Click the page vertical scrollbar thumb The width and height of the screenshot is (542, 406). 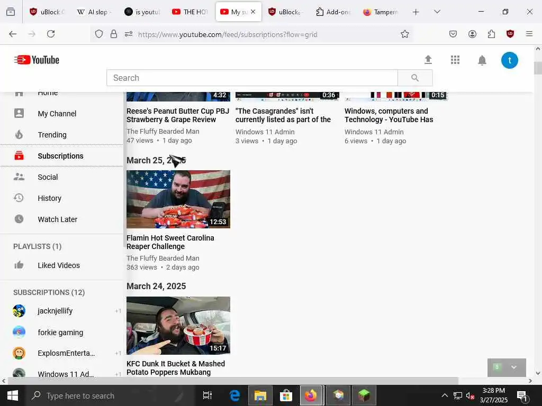coord(538,68)
